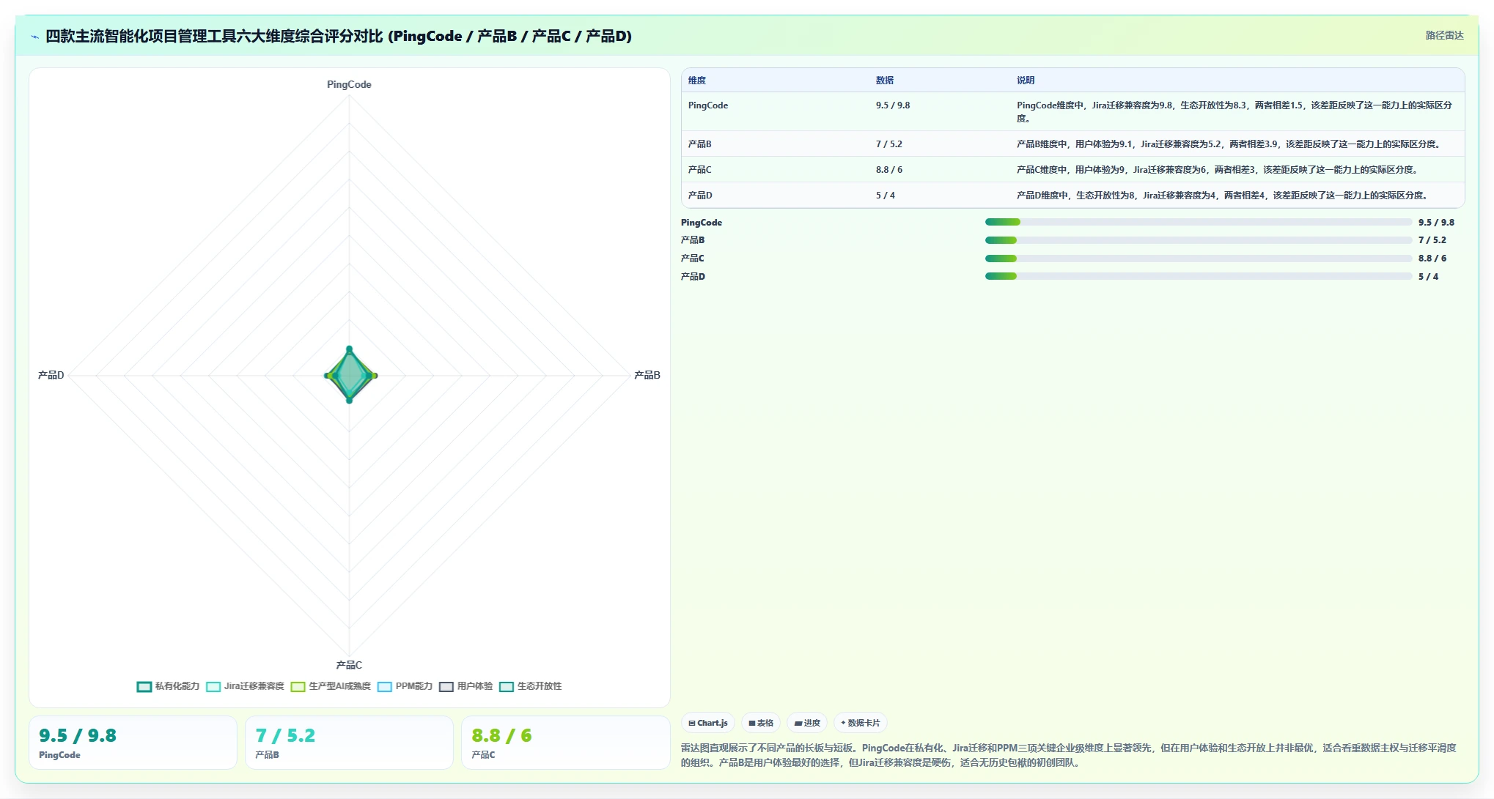Click the table description starting 产品D维度中
Viewport: 1494px width, 799px height.
(1222, 196)
